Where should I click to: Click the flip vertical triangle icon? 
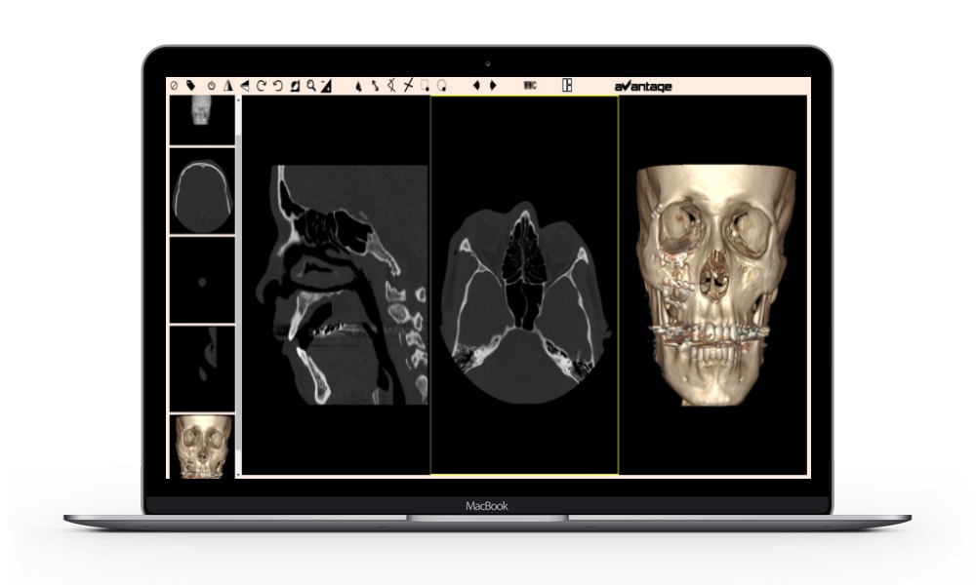(x=244, y=86)
